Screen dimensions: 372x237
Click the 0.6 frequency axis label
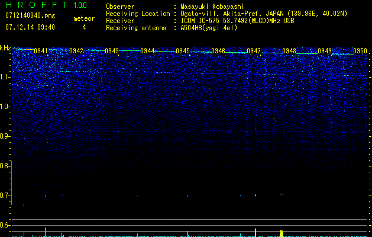tap(5, 225)
